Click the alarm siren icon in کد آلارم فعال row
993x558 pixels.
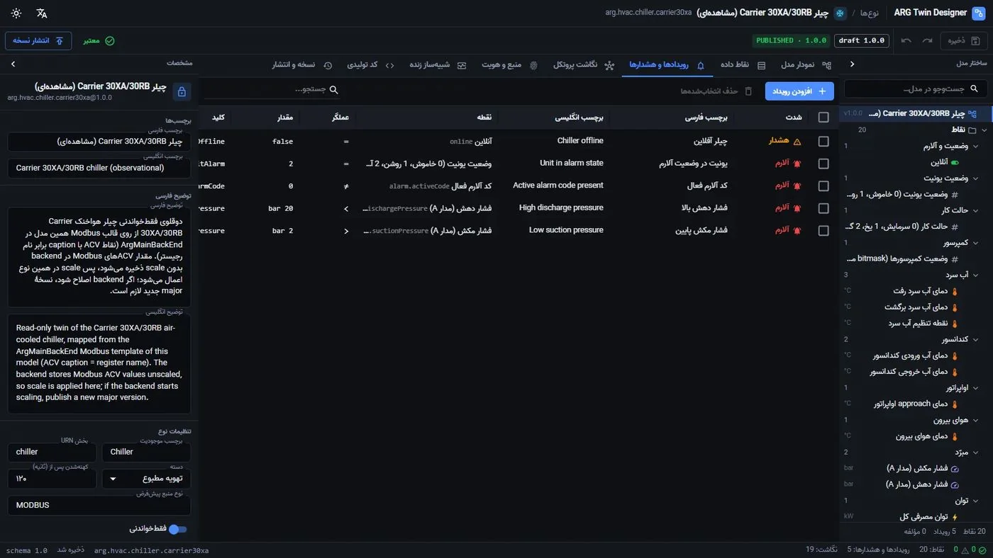[x=797, y=186]
